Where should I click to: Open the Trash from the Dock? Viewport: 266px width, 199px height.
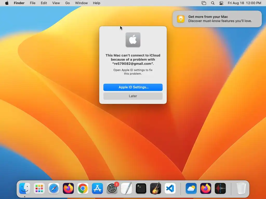pyautogui.click(x=241, y=188)
